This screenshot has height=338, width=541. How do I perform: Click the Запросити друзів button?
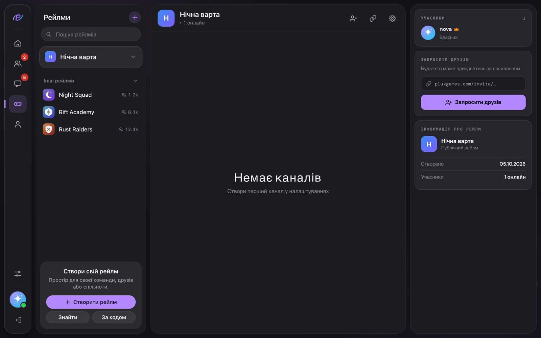pyautogui.click(x=473, y=102)
